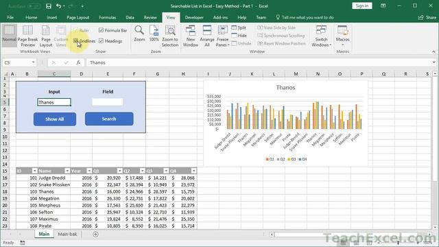Screen dimensions: 439x247
Task: Click the Field input cell
Action: point(108,102)
